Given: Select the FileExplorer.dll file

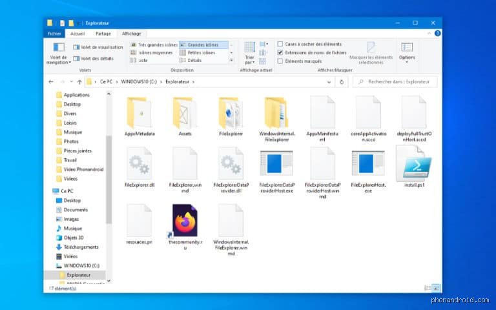Looking at the screenshot, I should click(139, 167).
